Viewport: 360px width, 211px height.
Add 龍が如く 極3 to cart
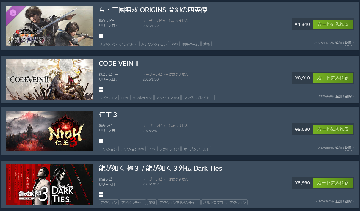tap(333, 183)
